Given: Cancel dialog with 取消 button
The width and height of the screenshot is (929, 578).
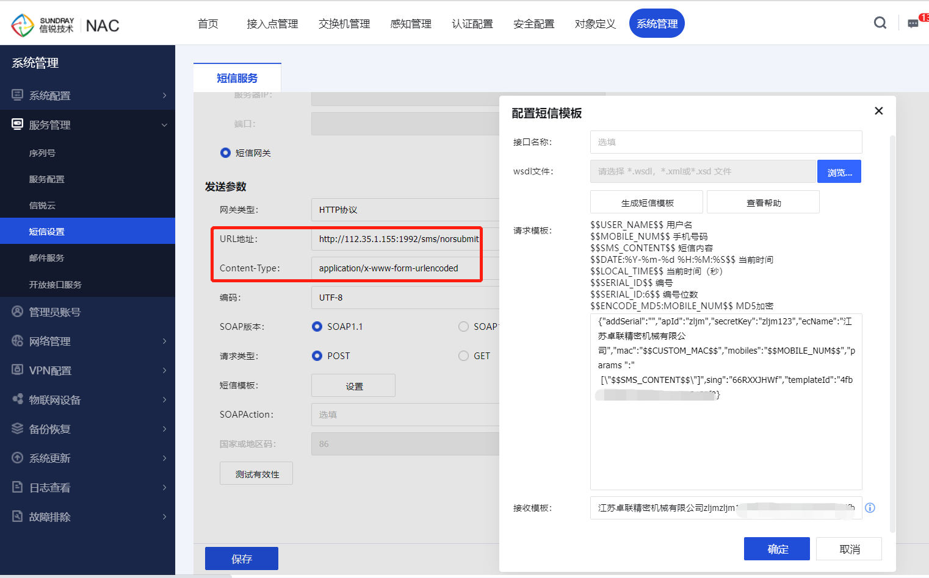Looking at the screenshot, I should tap(849, 549).
